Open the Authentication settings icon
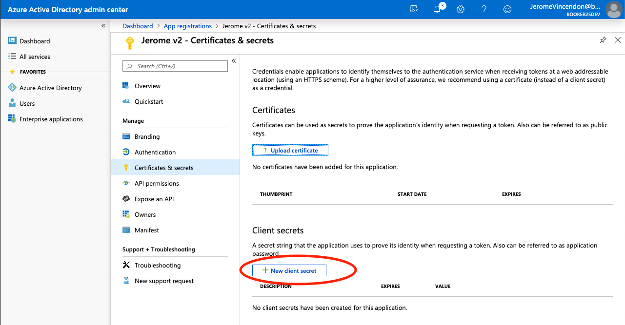This screenshot has height=325, width=625. (127, 152)
